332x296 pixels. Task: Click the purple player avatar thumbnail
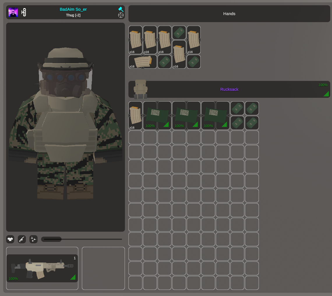(13, 12)
